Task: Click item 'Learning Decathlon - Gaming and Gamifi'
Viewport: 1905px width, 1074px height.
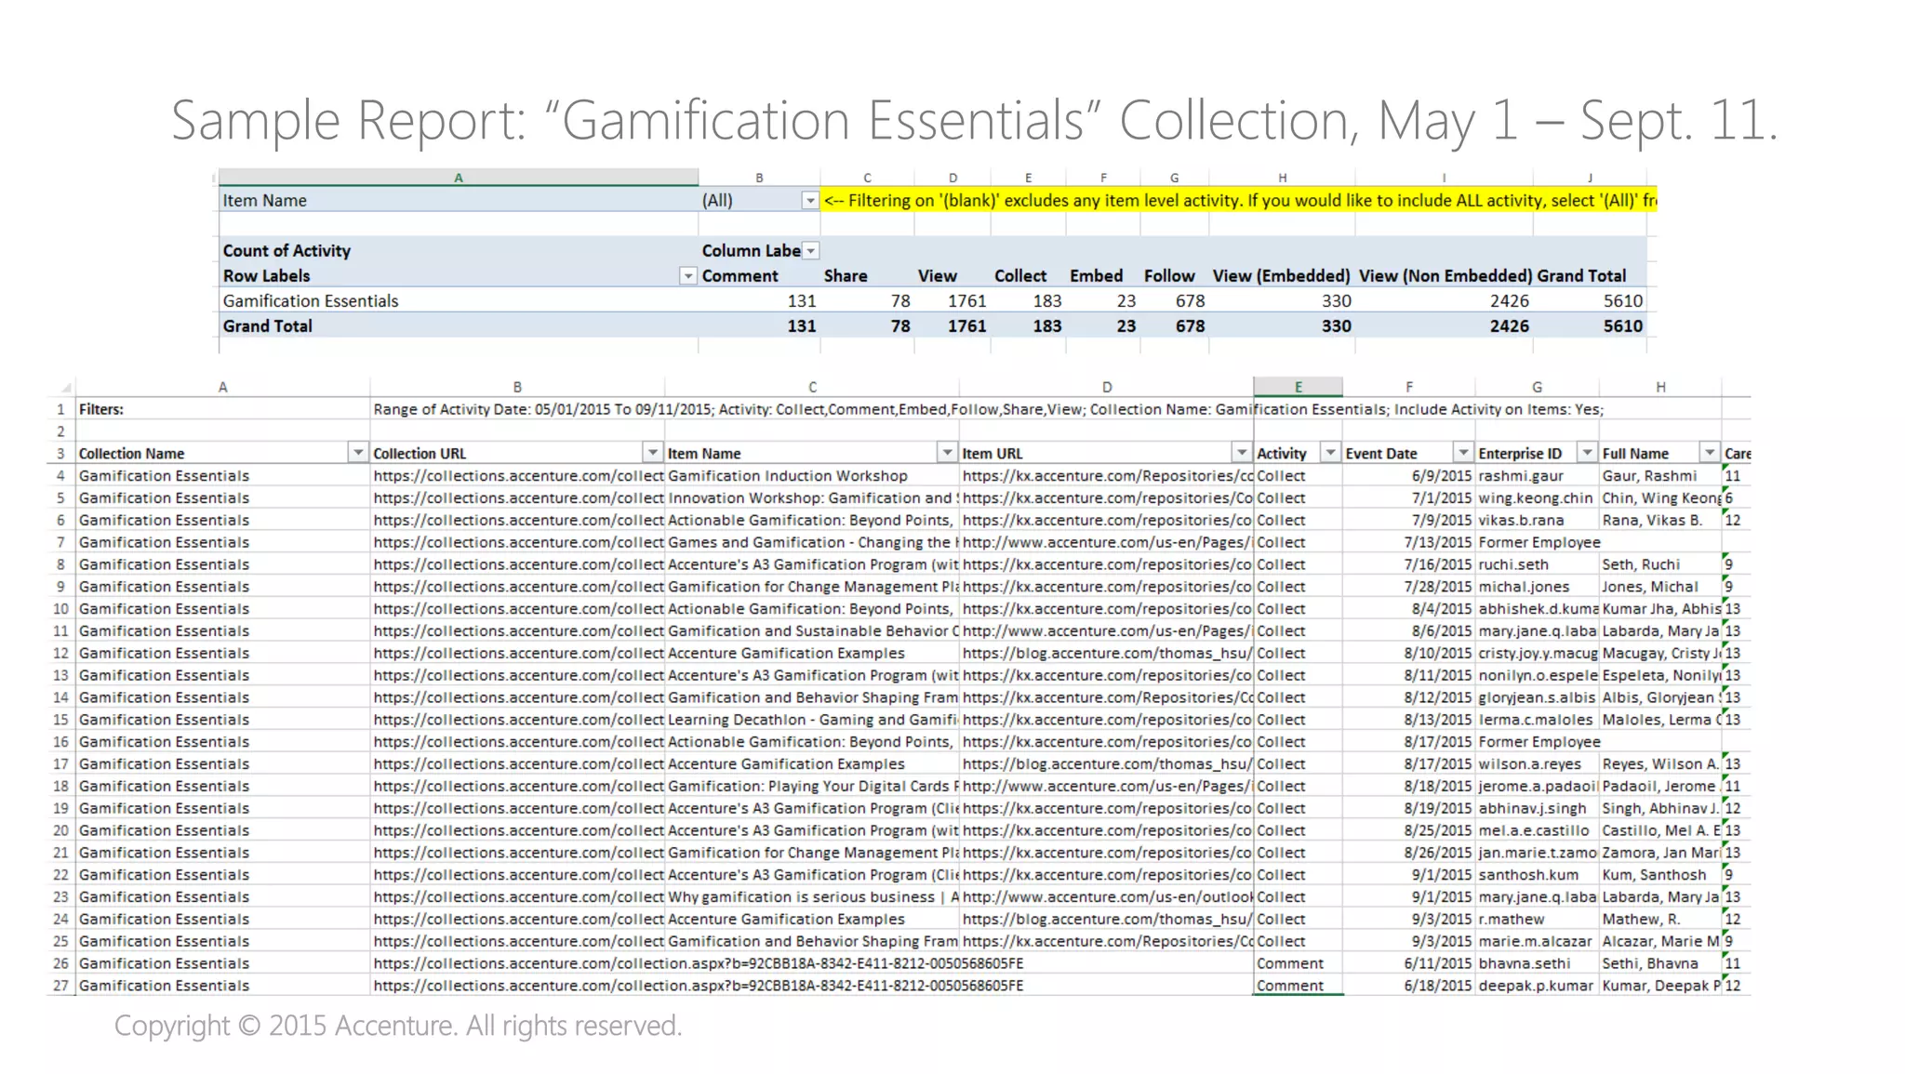Action: coord(812,720)
